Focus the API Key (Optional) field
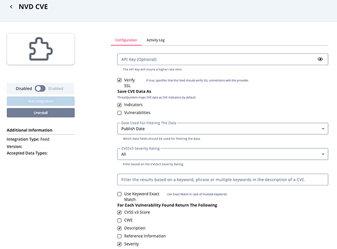The height and width of the screenshot is (249, 337). [x=222, y=60]
